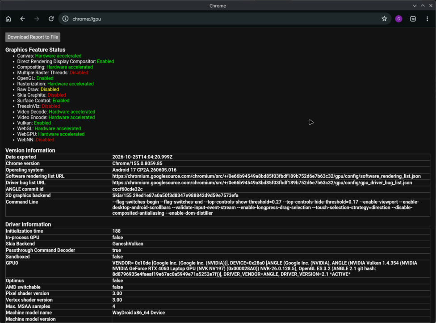
Task: Click Passthrough Command Decoder true value
Action: tap(117, 251)
